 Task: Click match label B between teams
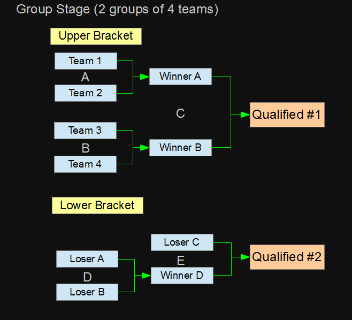(85, 148)
